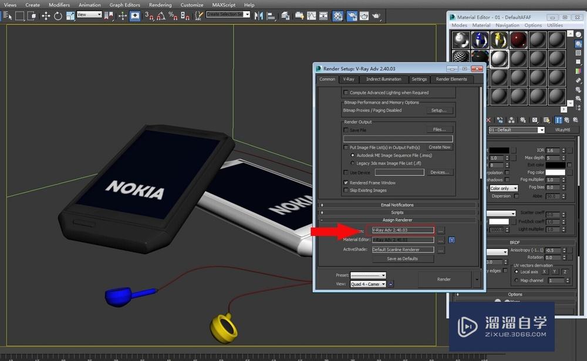Uncheck the Rendered Frame Window checkbox
Screen dimensions: 587x361
point(346,183)
